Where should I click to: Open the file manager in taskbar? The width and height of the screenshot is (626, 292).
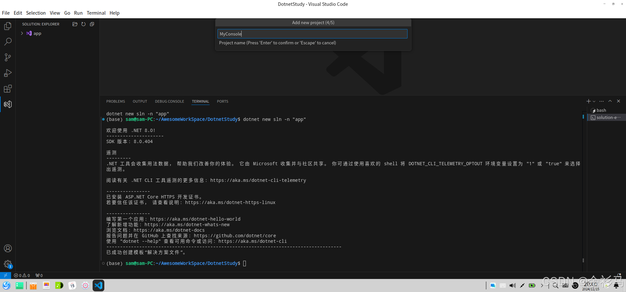(x=20, y=285)
